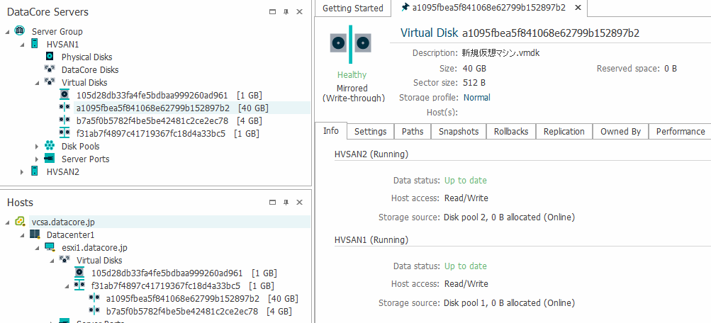Open the Paths tab
The width and height of the screenshot is (711, 323).
[x=413, y=131]
